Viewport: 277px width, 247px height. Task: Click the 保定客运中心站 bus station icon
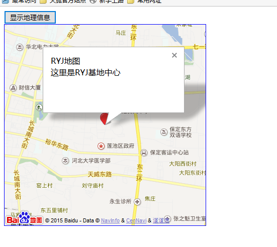click(x=144, y=153)
